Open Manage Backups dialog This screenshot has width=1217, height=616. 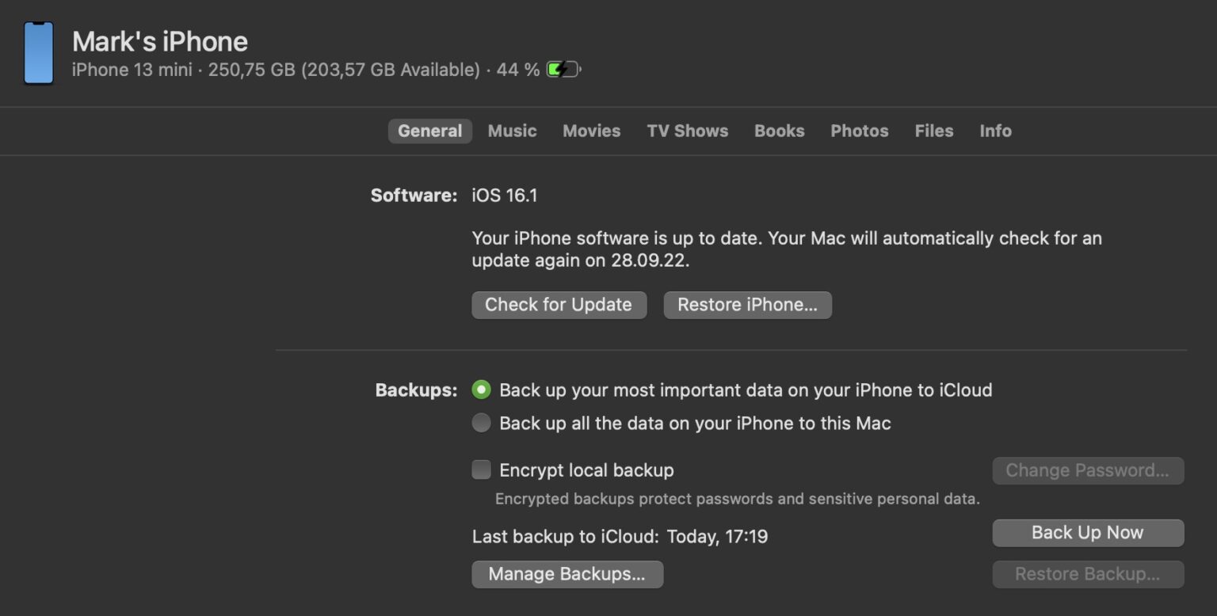(x=567, y=573)
